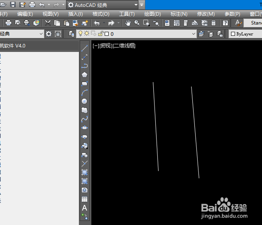
Task: Open the 编辑(E) menu
Action: pyautogui.click(x=25, y=14)
